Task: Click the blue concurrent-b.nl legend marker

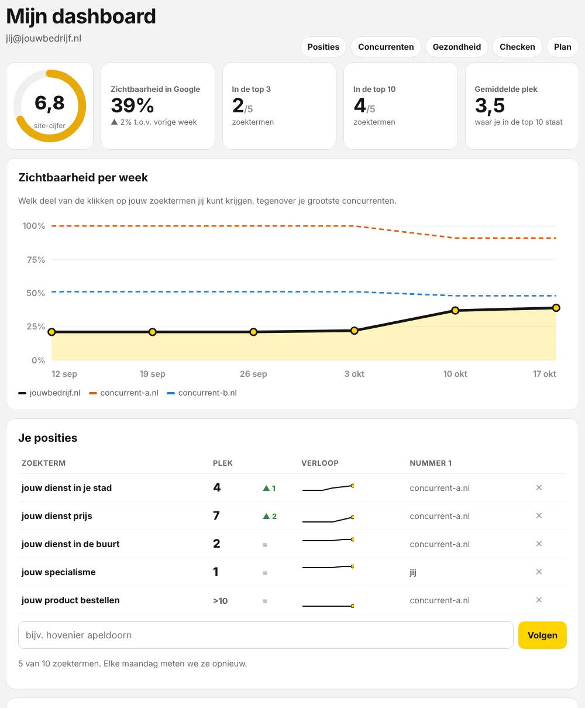Action: point(171,393)
